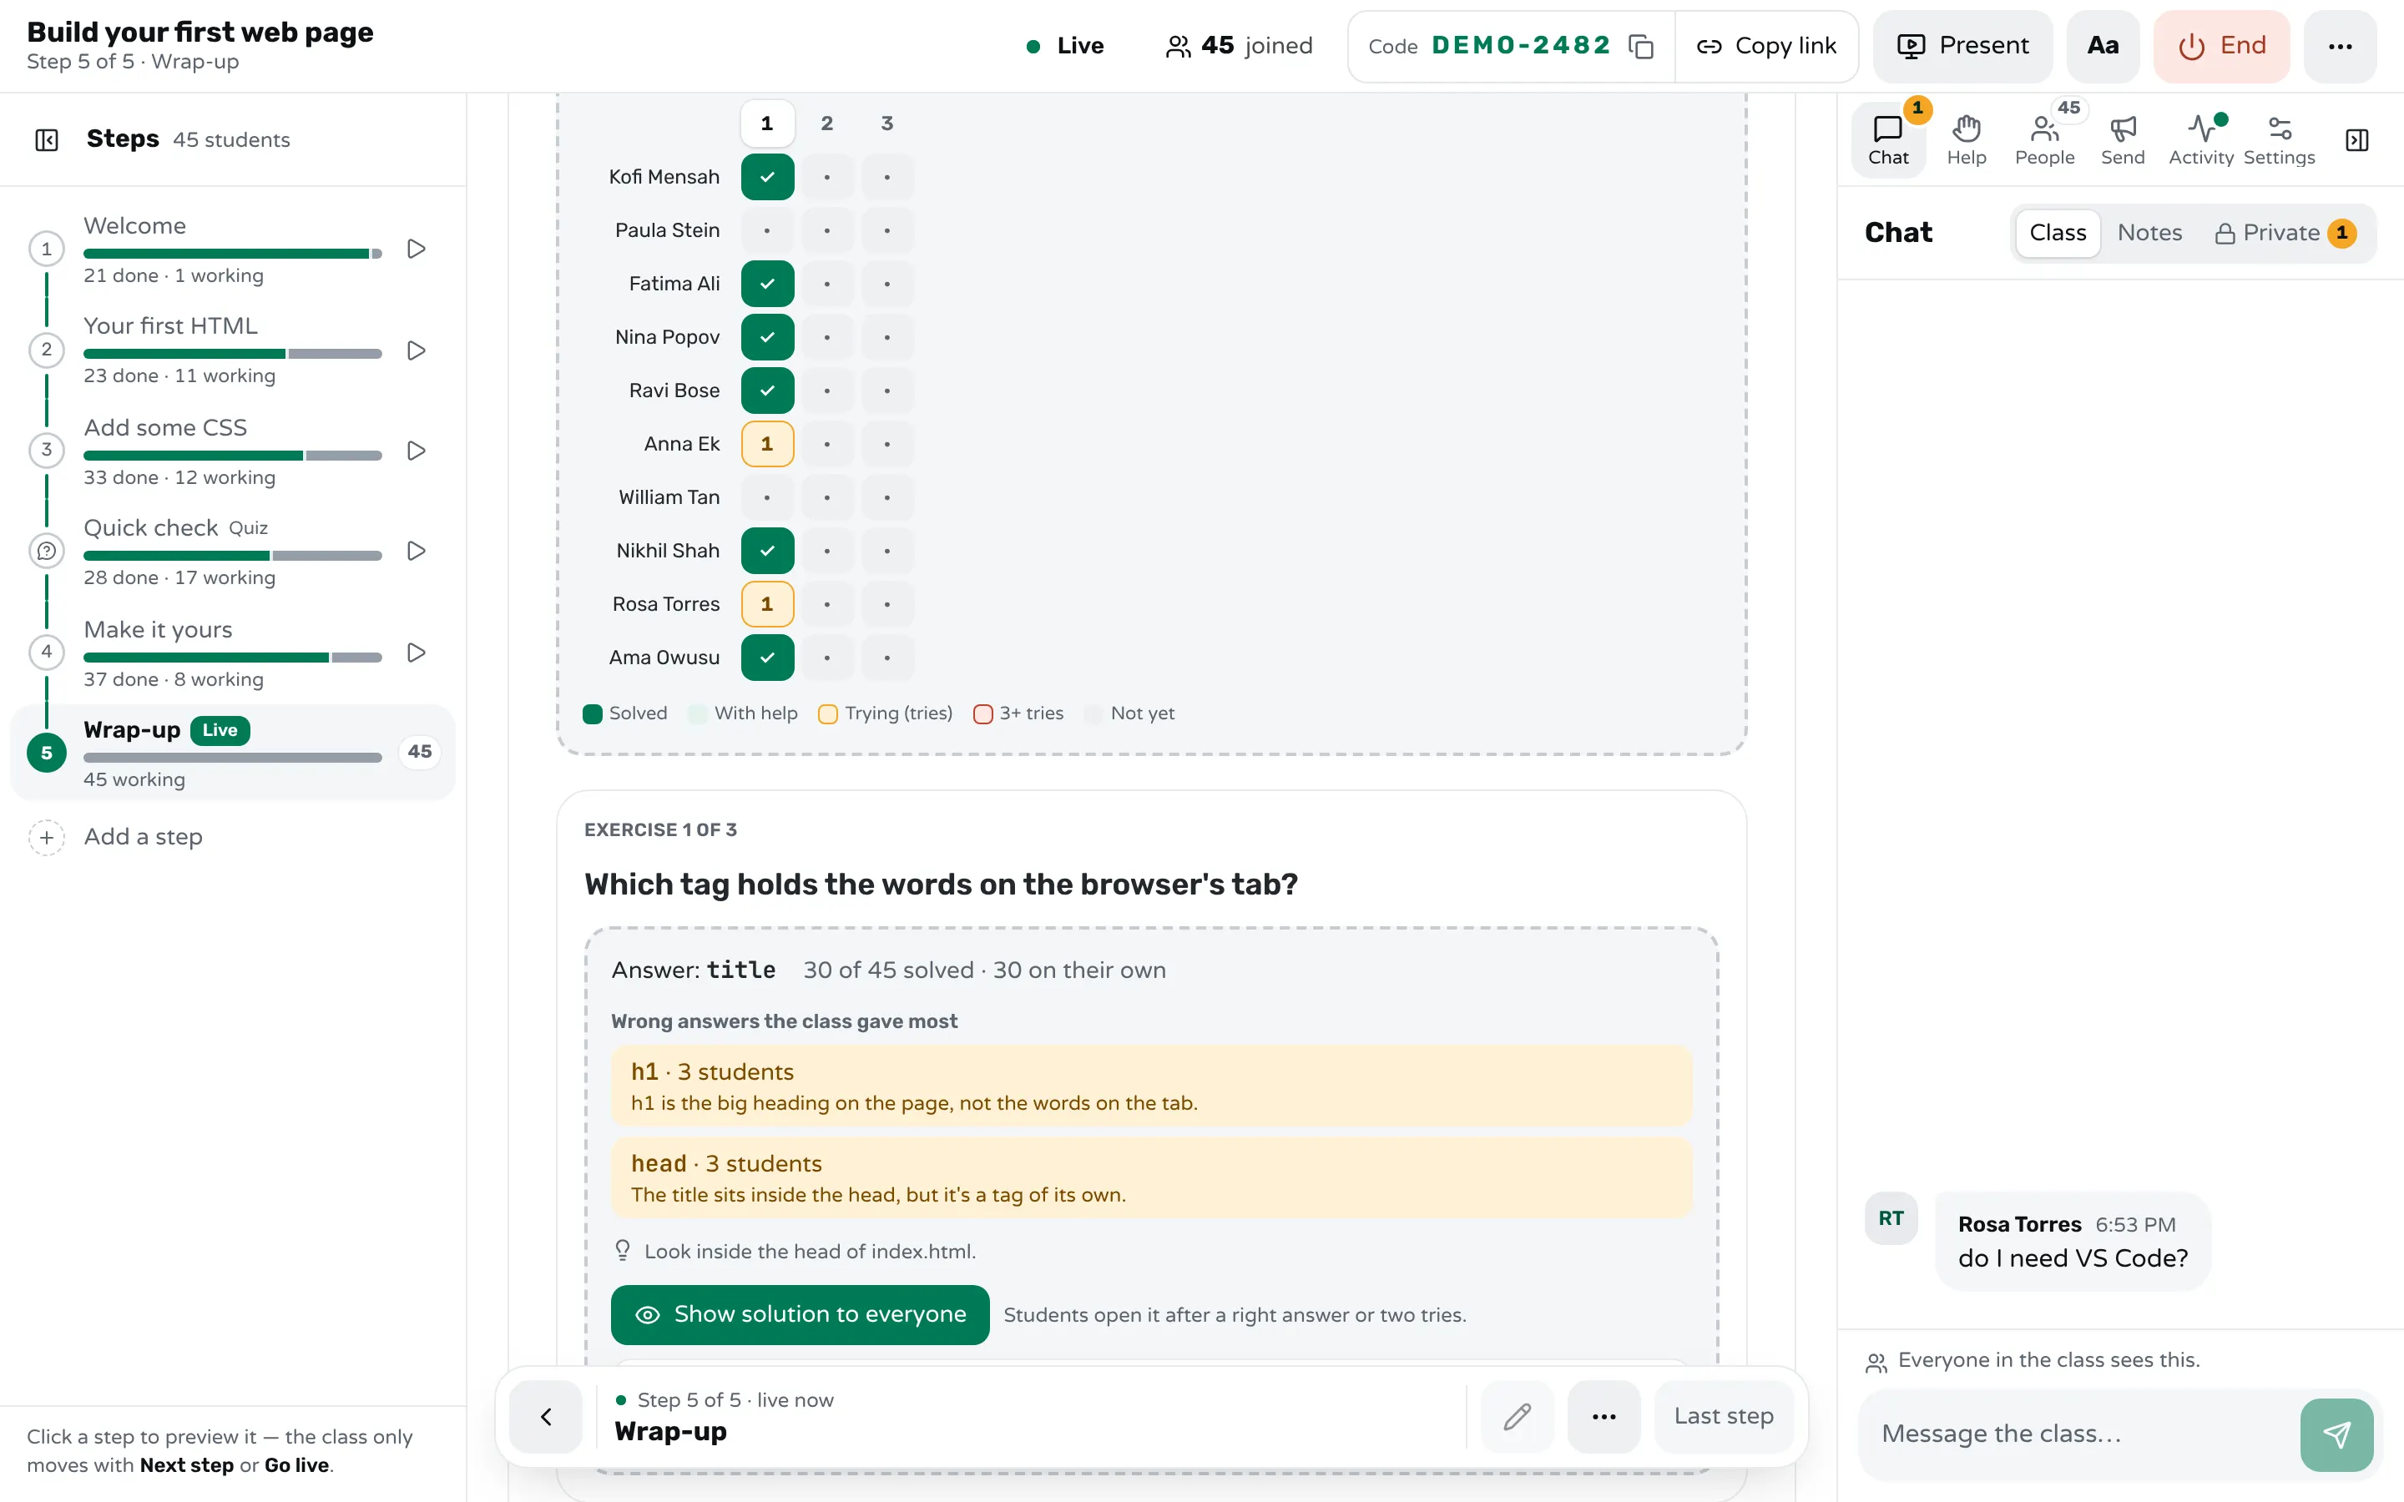Switch to the Private chat tab
The image size is (2404, 1502).
point(2284,234)
